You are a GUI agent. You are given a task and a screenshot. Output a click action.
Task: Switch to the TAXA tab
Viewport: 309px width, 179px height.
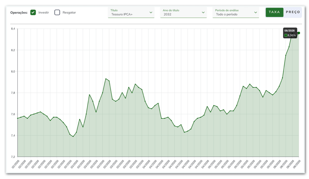tap(274, 12)
